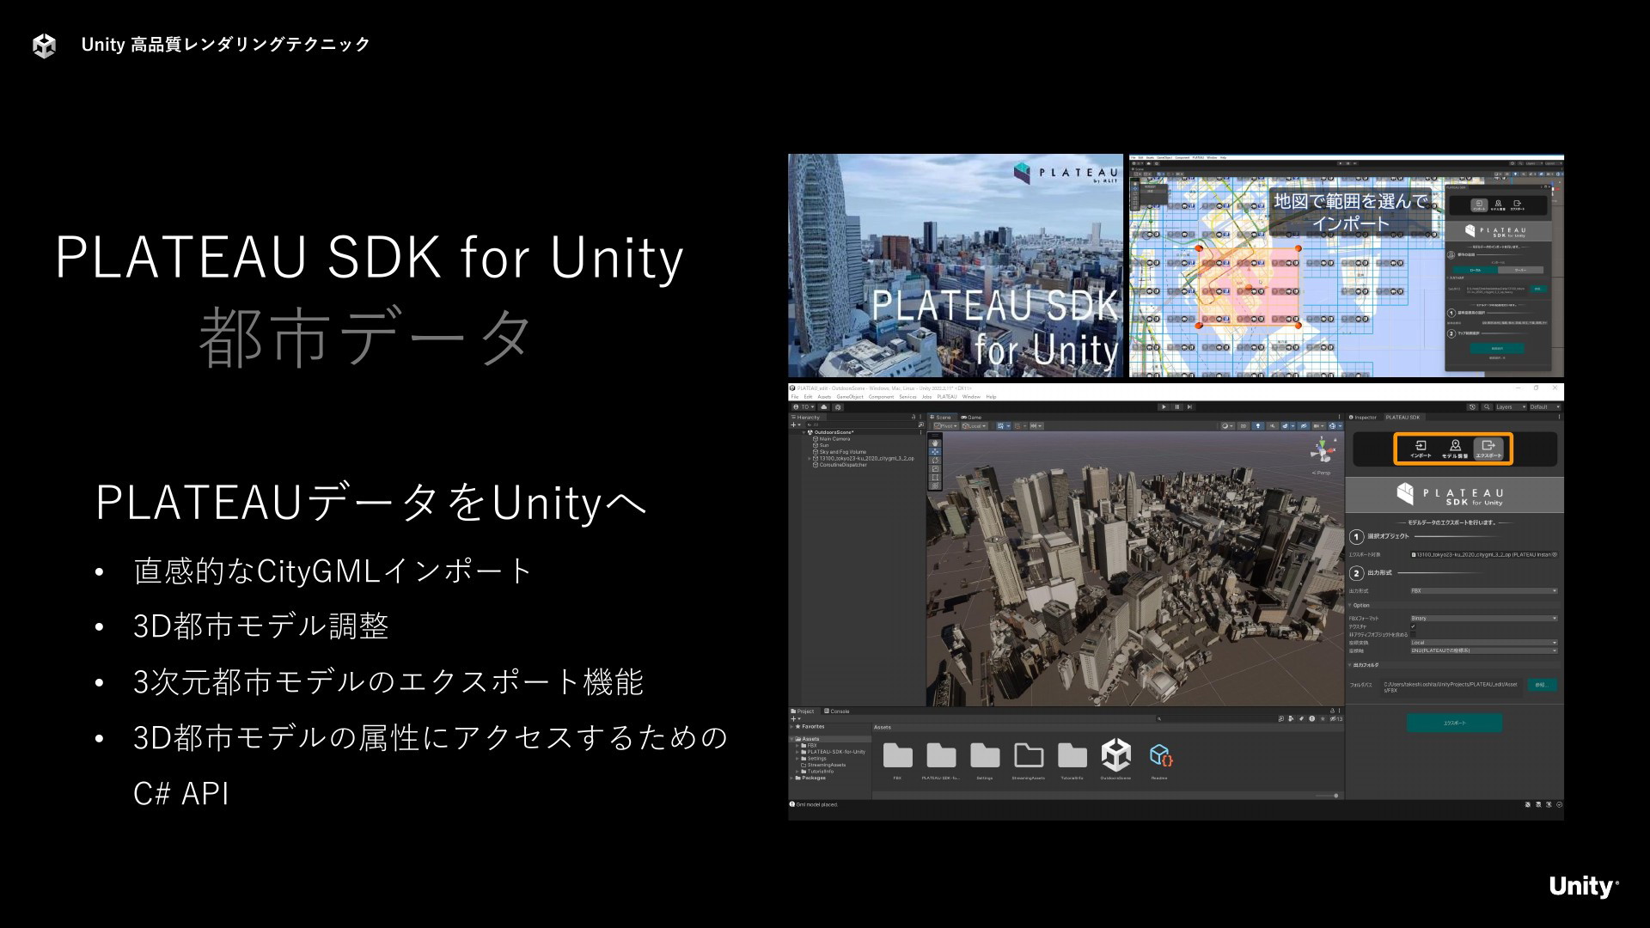This screenshot has width=1650, height=928.
Task: Toggle the 非アクティブオブジェクトを含める checkbox
Action: point(1413,634)
